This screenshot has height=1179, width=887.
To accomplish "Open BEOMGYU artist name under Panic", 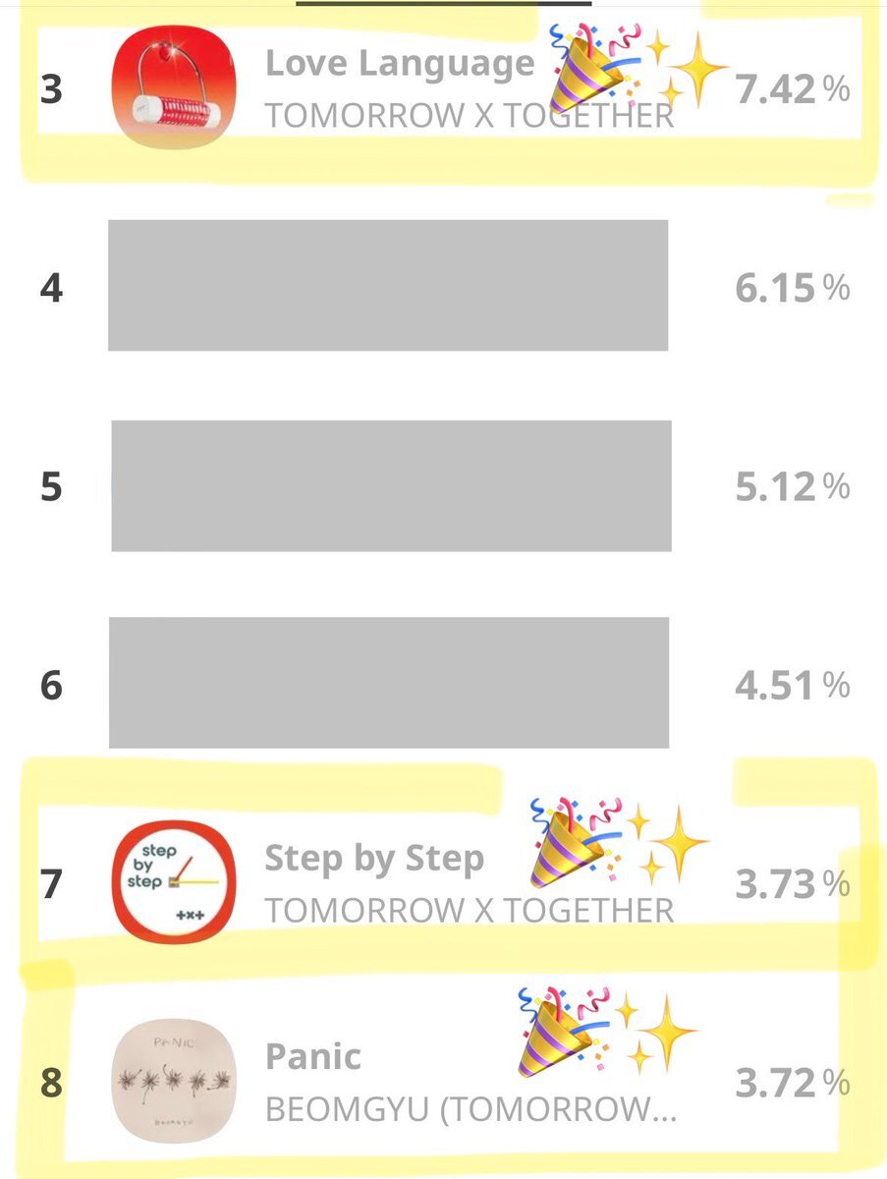I will pos(471,1109).
